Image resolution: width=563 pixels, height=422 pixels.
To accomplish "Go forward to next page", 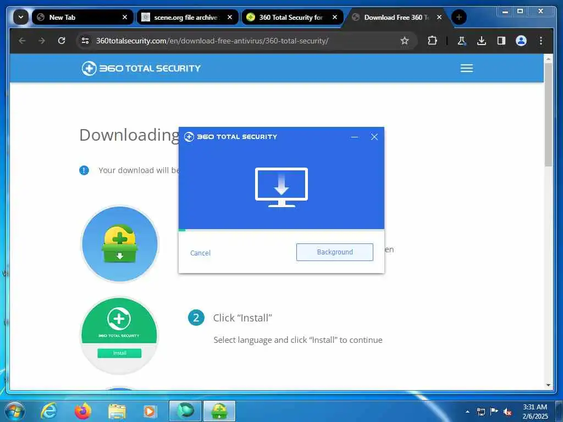I will (x=42, y=41).
